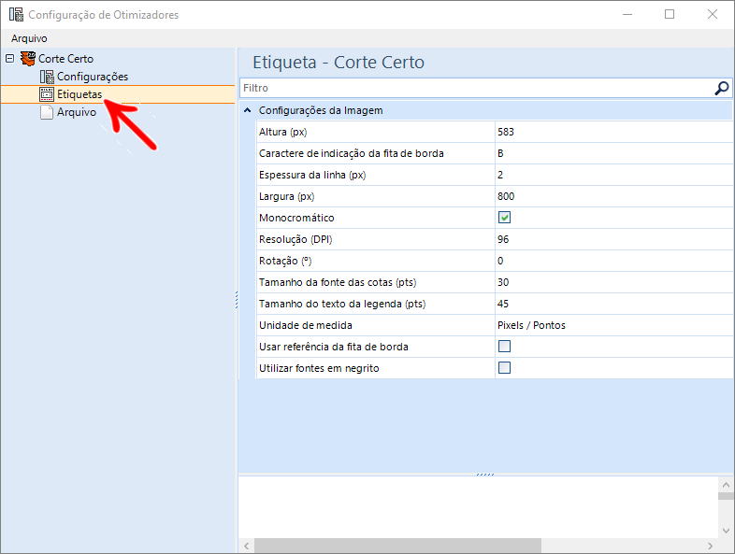Click the Etiquetas label icon
735x554 pixels.
47,94
